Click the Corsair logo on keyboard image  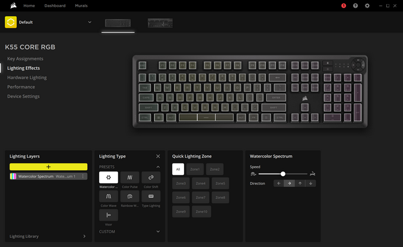coord(305,98)
